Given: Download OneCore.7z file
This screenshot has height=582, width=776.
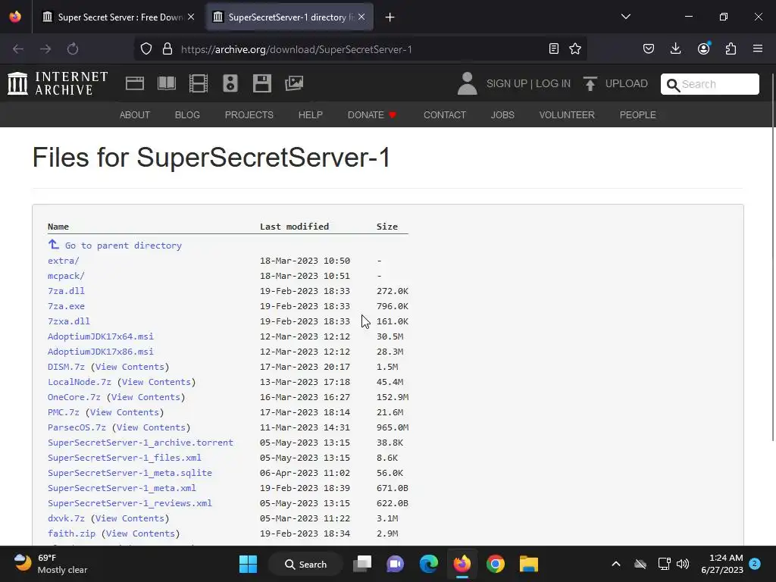Looking at the screenshot, I should [74, 397].
